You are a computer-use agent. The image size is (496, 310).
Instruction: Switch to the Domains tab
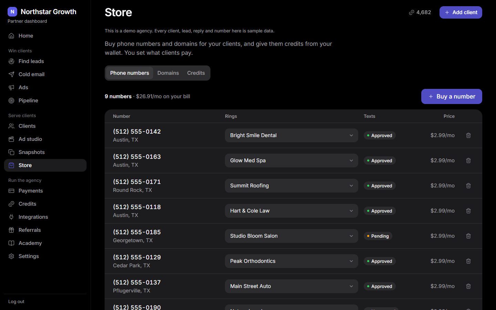point(168,73)
